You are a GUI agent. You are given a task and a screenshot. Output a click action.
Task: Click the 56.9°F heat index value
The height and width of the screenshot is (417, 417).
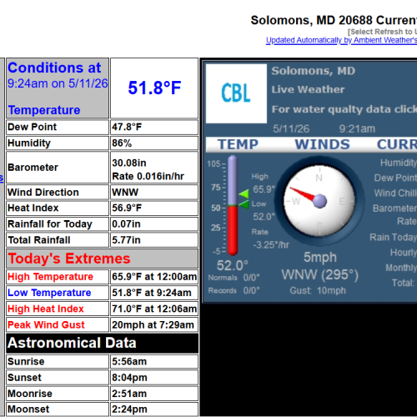(127, 208)
